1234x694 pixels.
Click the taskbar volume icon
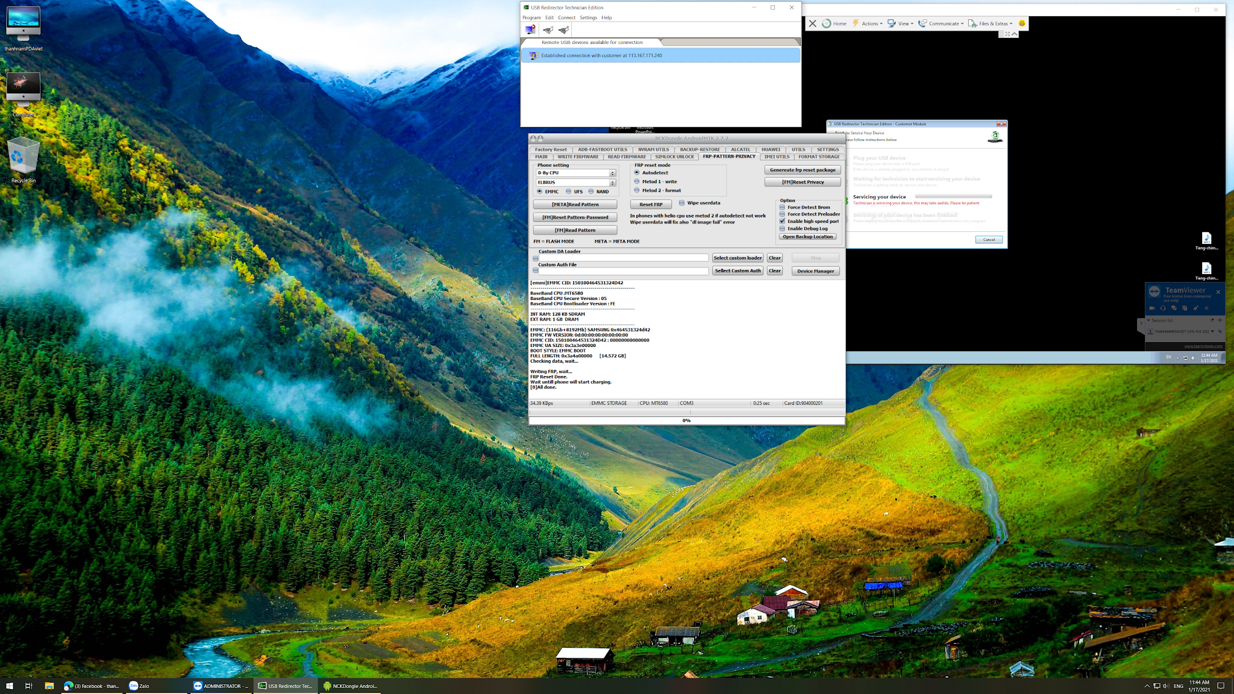click(1166, 686)
